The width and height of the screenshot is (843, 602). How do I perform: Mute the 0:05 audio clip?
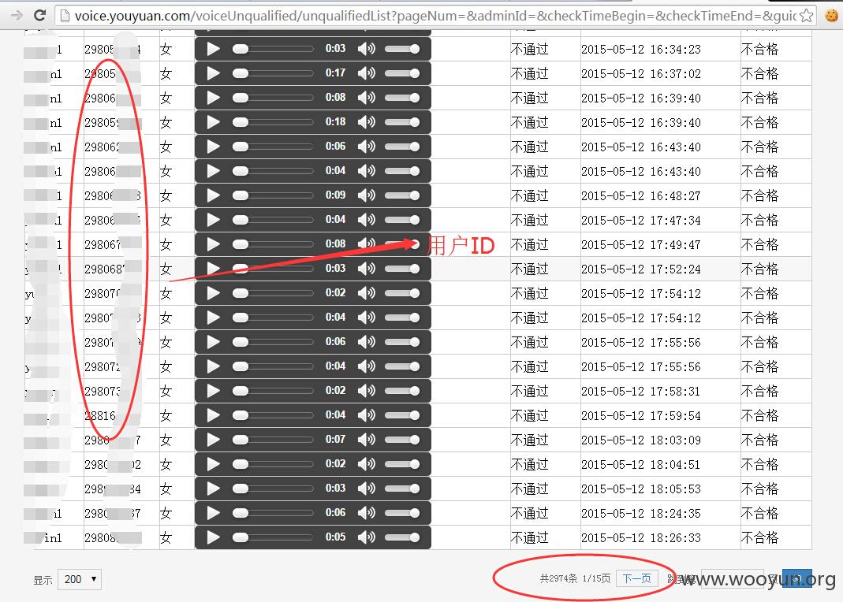367,537
